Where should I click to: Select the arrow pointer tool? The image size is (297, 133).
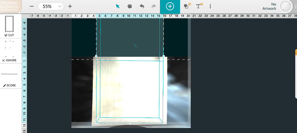point(118,6)
